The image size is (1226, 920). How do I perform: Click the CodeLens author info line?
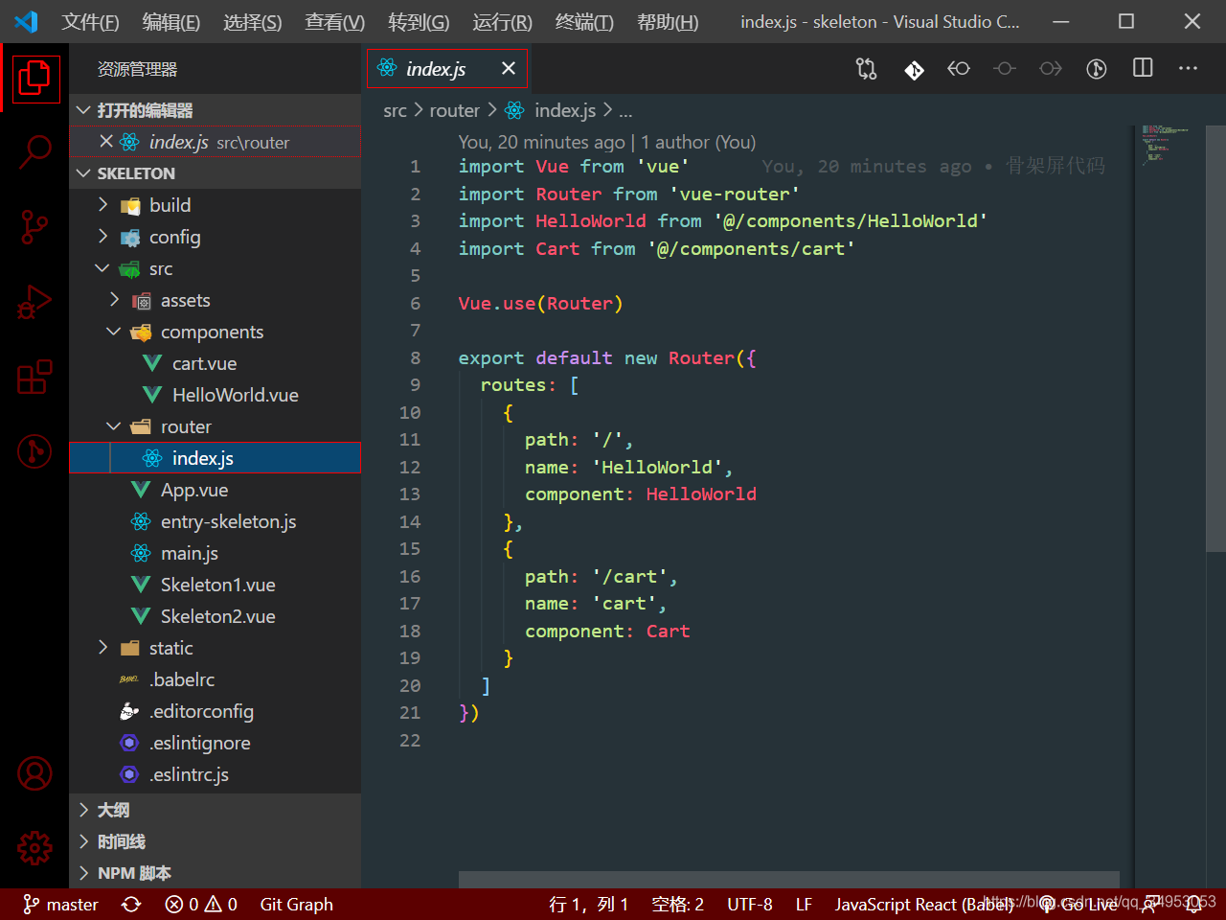[x=606, y=142]
